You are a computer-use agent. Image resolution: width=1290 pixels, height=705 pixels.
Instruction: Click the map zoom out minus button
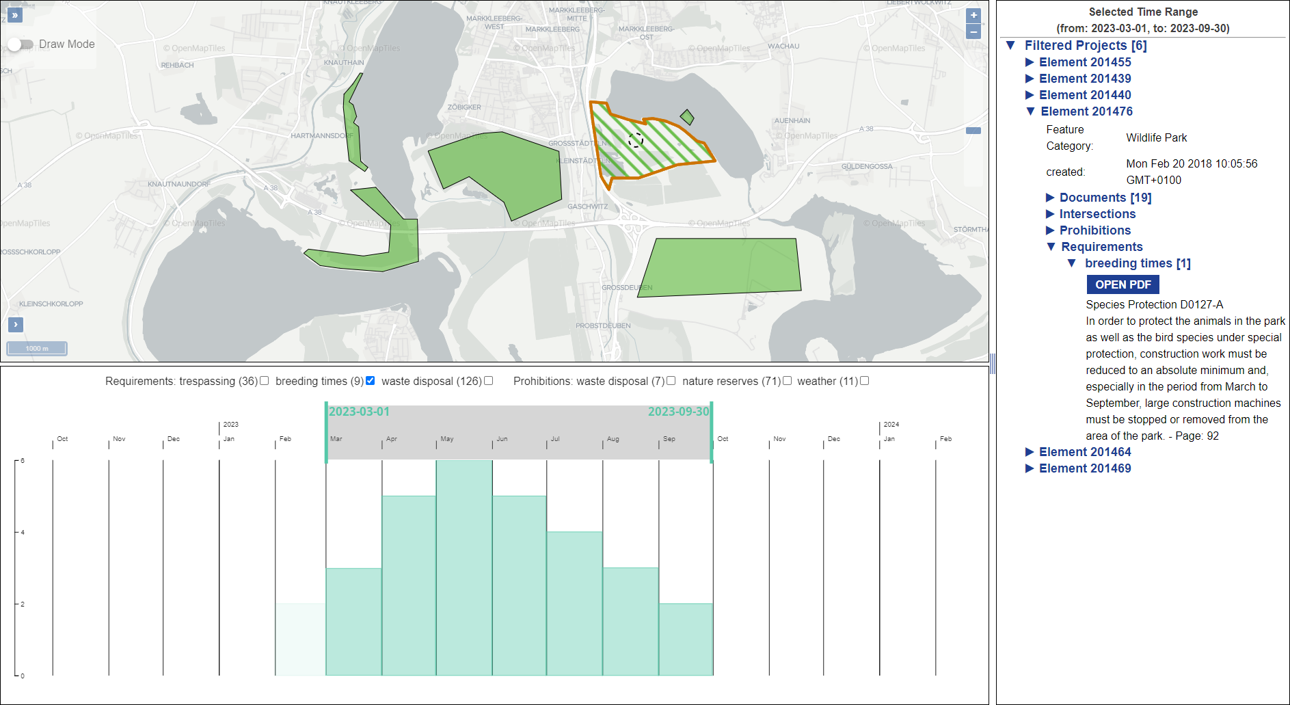click(973, 31)
